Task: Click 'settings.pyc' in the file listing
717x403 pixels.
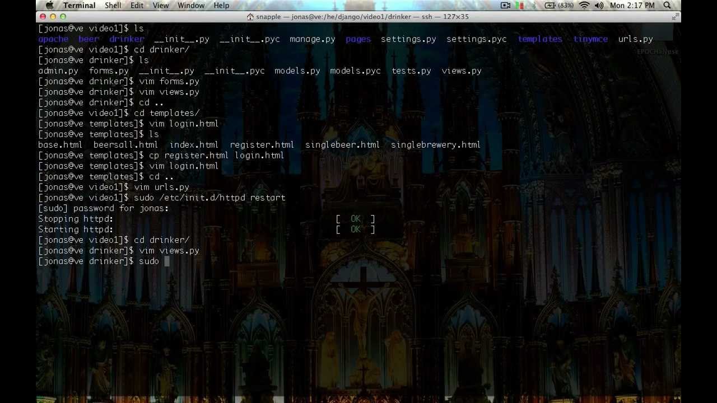Action: pyautogui.click(x=477, y=39)
